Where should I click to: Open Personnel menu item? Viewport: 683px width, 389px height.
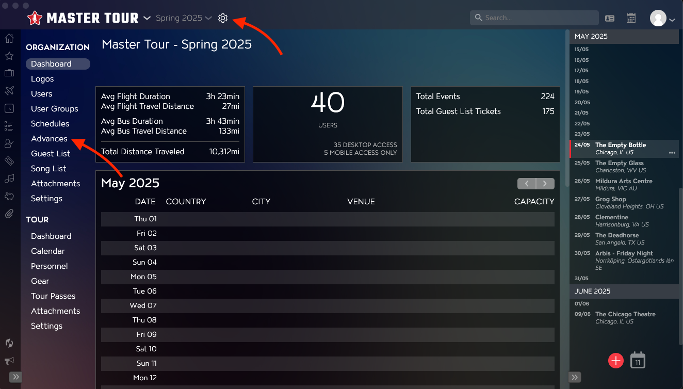(x=50, y=266)
